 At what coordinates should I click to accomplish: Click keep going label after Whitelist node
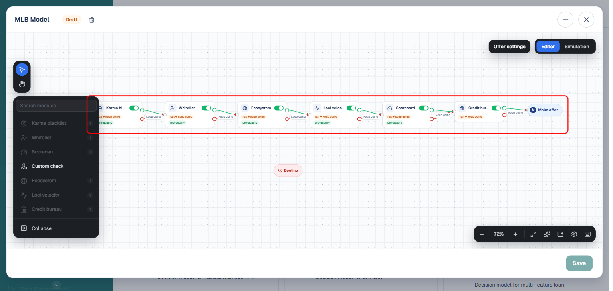point(226,117)
